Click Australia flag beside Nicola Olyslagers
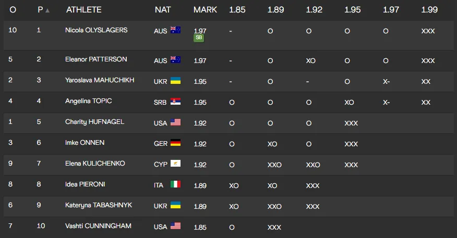Screen dimensions: 457x238 coord(175,31)
